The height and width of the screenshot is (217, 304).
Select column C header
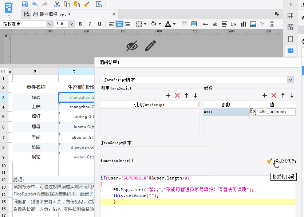click(74, 72)
